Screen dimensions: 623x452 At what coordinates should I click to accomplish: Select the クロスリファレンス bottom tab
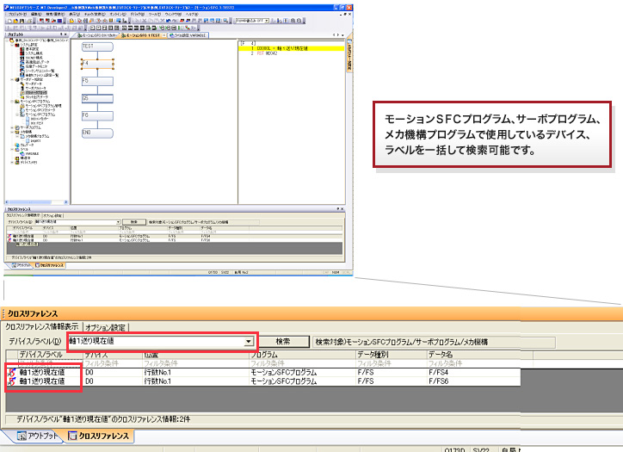point(99,437)
